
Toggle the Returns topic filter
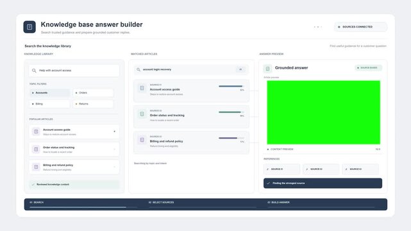pos(93,104)
